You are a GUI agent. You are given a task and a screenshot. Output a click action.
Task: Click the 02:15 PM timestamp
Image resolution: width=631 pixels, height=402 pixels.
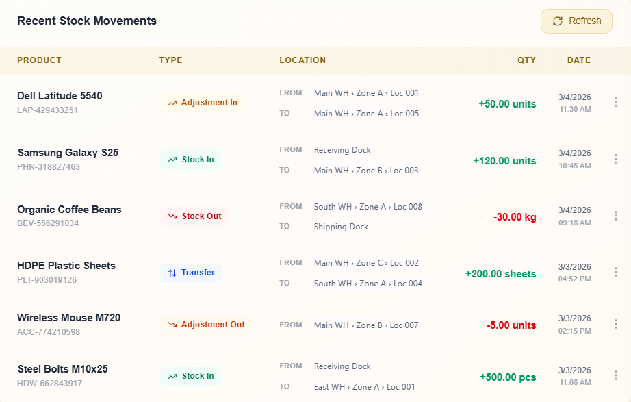click(x=575, y=331)
